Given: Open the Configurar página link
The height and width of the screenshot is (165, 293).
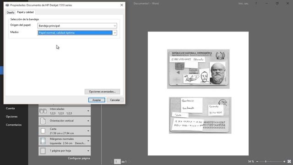Looking at the screenshot, I should pos(79,158).
